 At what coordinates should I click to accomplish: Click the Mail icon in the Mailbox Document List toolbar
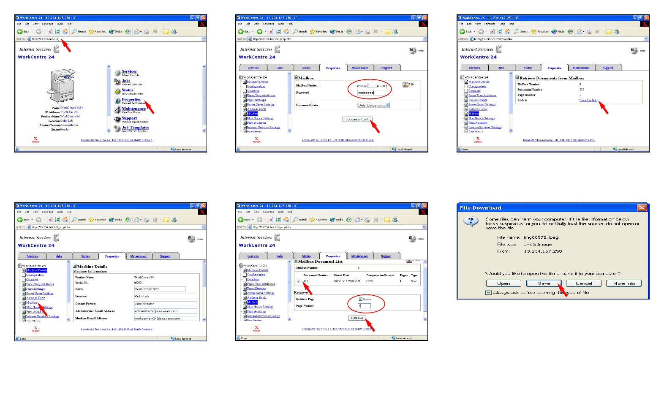357,220
